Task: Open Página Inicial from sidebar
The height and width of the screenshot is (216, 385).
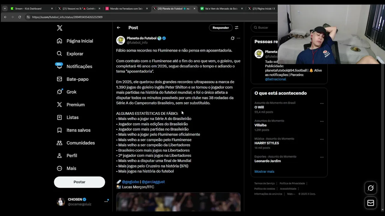Action: (x=75, y=41)
